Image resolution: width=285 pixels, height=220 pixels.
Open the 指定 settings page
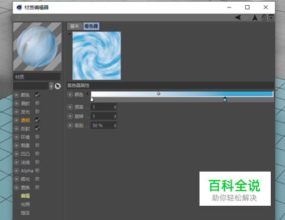click(x=25, y=213)
